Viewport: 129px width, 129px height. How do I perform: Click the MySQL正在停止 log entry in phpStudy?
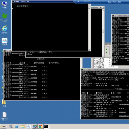tap(100, 61)
